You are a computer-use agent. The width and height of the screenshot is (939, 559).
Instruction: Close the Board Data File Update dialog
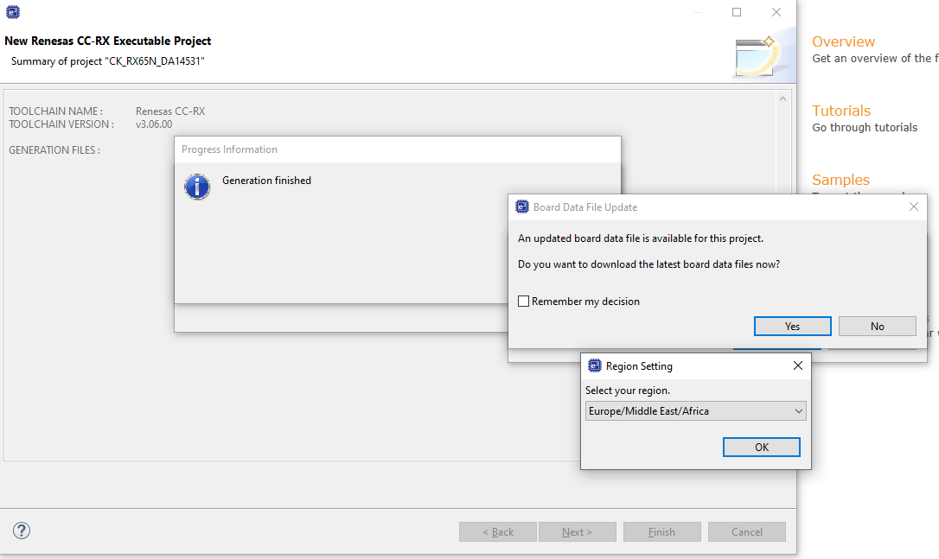click(x=913, y=206)
